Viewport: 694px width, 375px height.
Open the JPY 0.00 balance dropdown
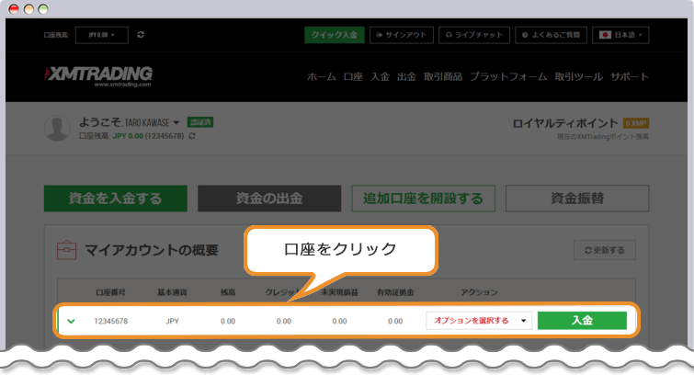click(102, 35)
